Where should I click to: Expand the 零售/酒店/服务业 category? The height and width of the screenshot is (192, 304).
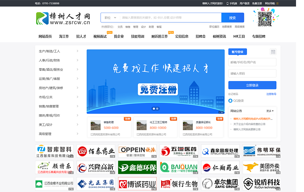click(x=59, y=69)
